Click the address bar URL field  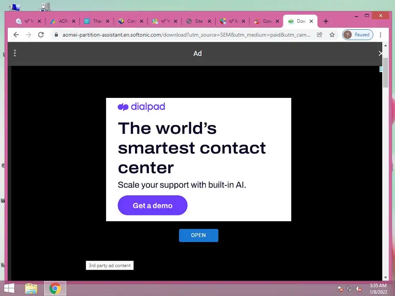[x=186, y=35]
